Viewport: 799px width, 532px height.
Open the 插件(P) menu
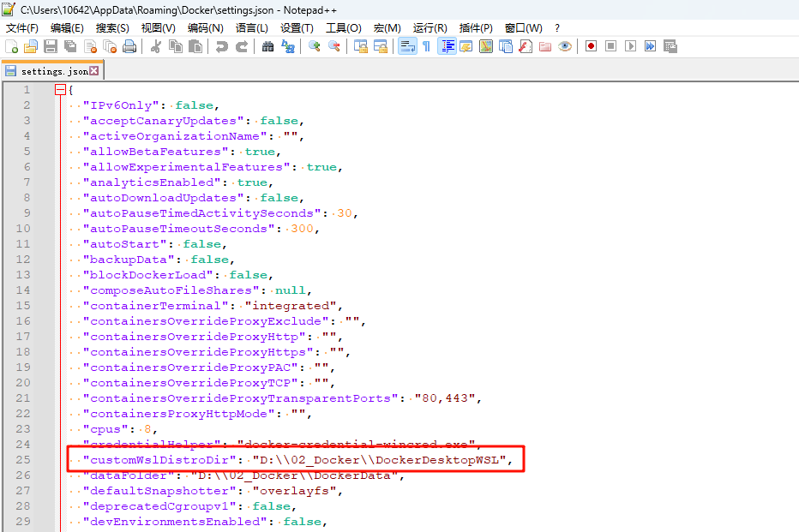tap(476, 28)
